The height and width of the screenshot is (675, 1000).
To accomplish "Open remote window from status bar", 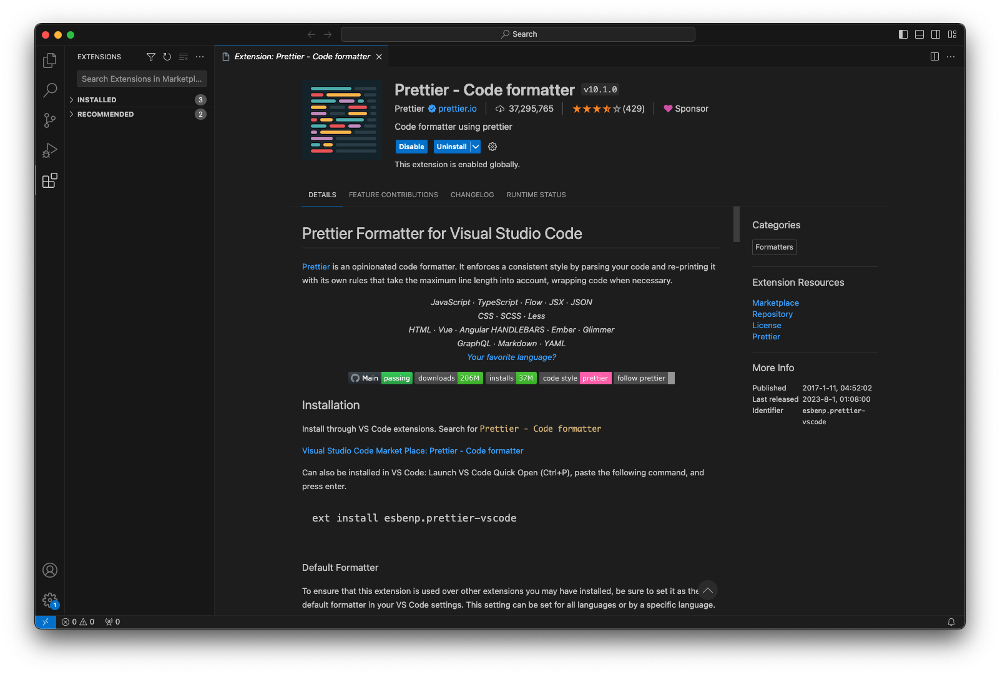I will pyautogui.click(x=46, y=622).
